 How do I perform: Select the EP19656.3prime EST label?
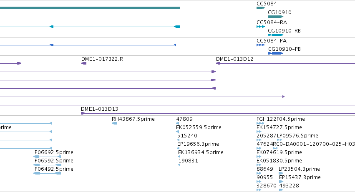[x=198, y=144]
